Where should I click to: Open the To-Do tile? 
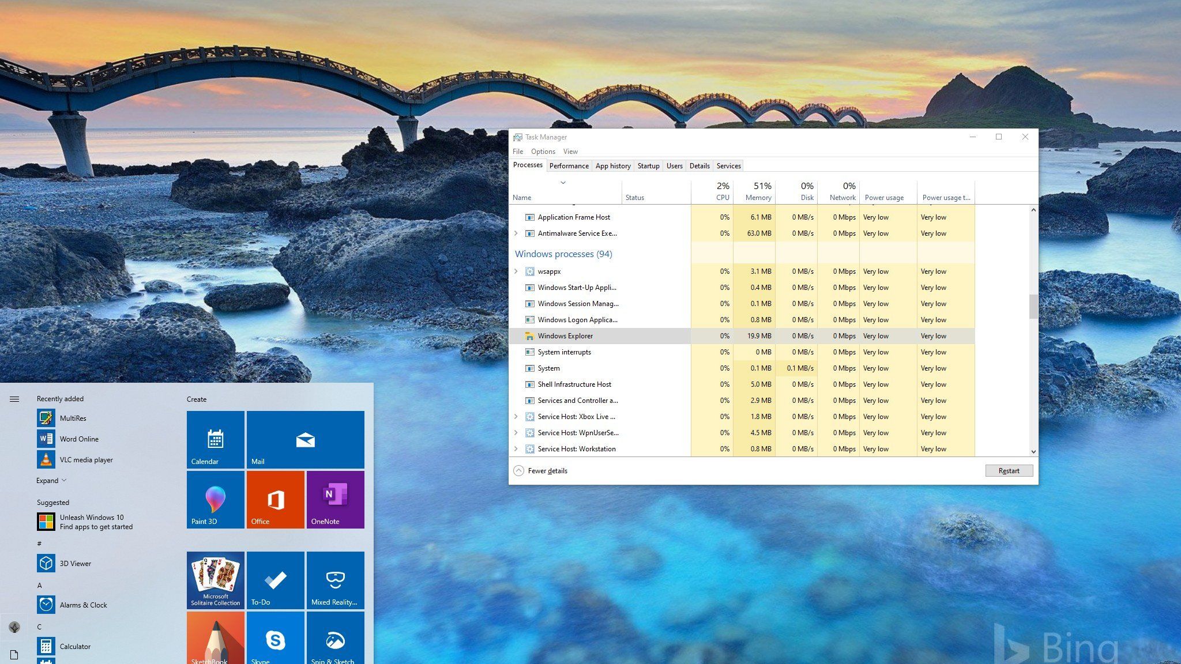point(275,580)
